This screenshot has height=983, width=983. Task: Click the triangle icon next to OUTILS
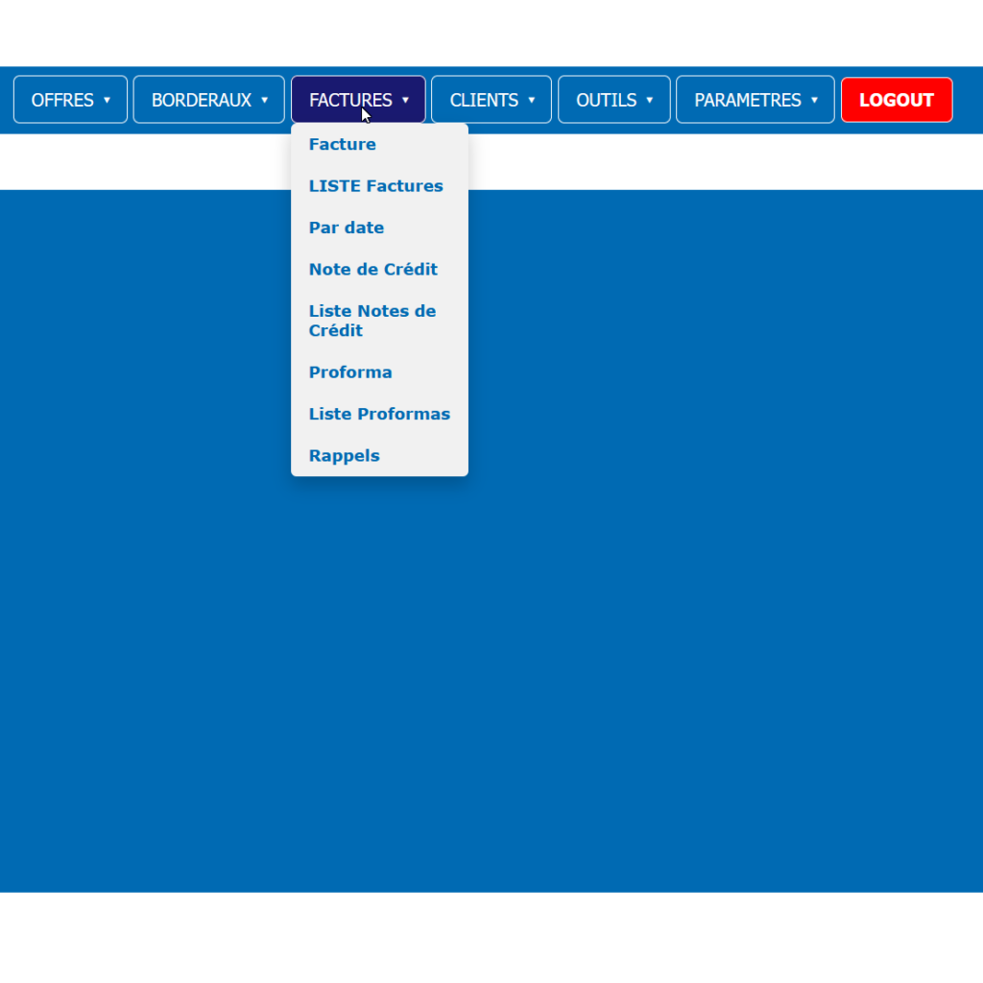(x=650, y=100)
